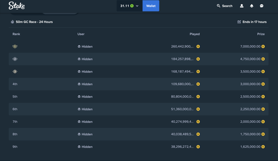Click the 3,000,000.00 prize value
This screenshot has height=161, width=278.
[x=250, y=84]
